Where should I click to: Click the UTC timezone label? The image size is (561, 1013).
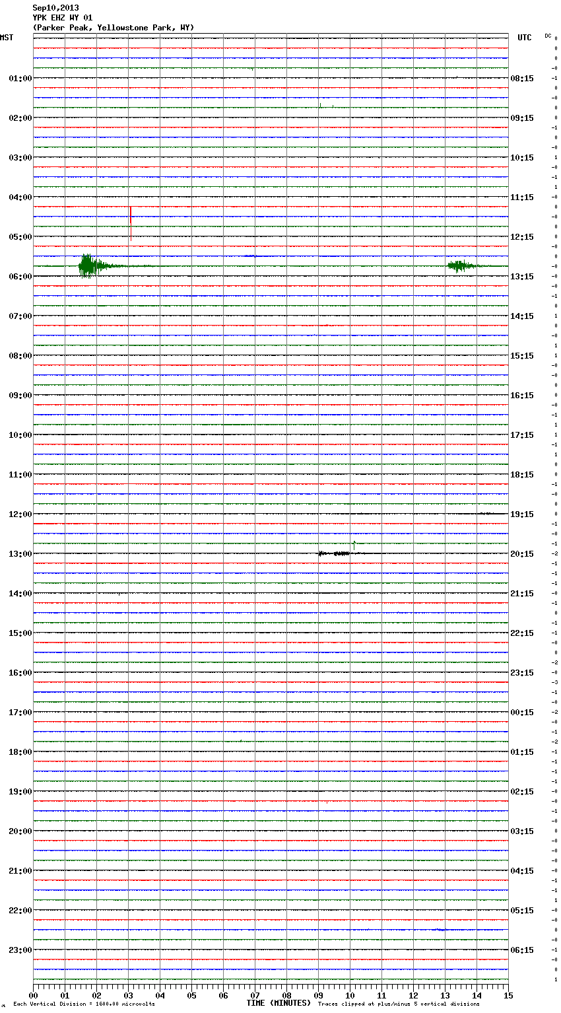pyautogui.click(x=524, y=38)
